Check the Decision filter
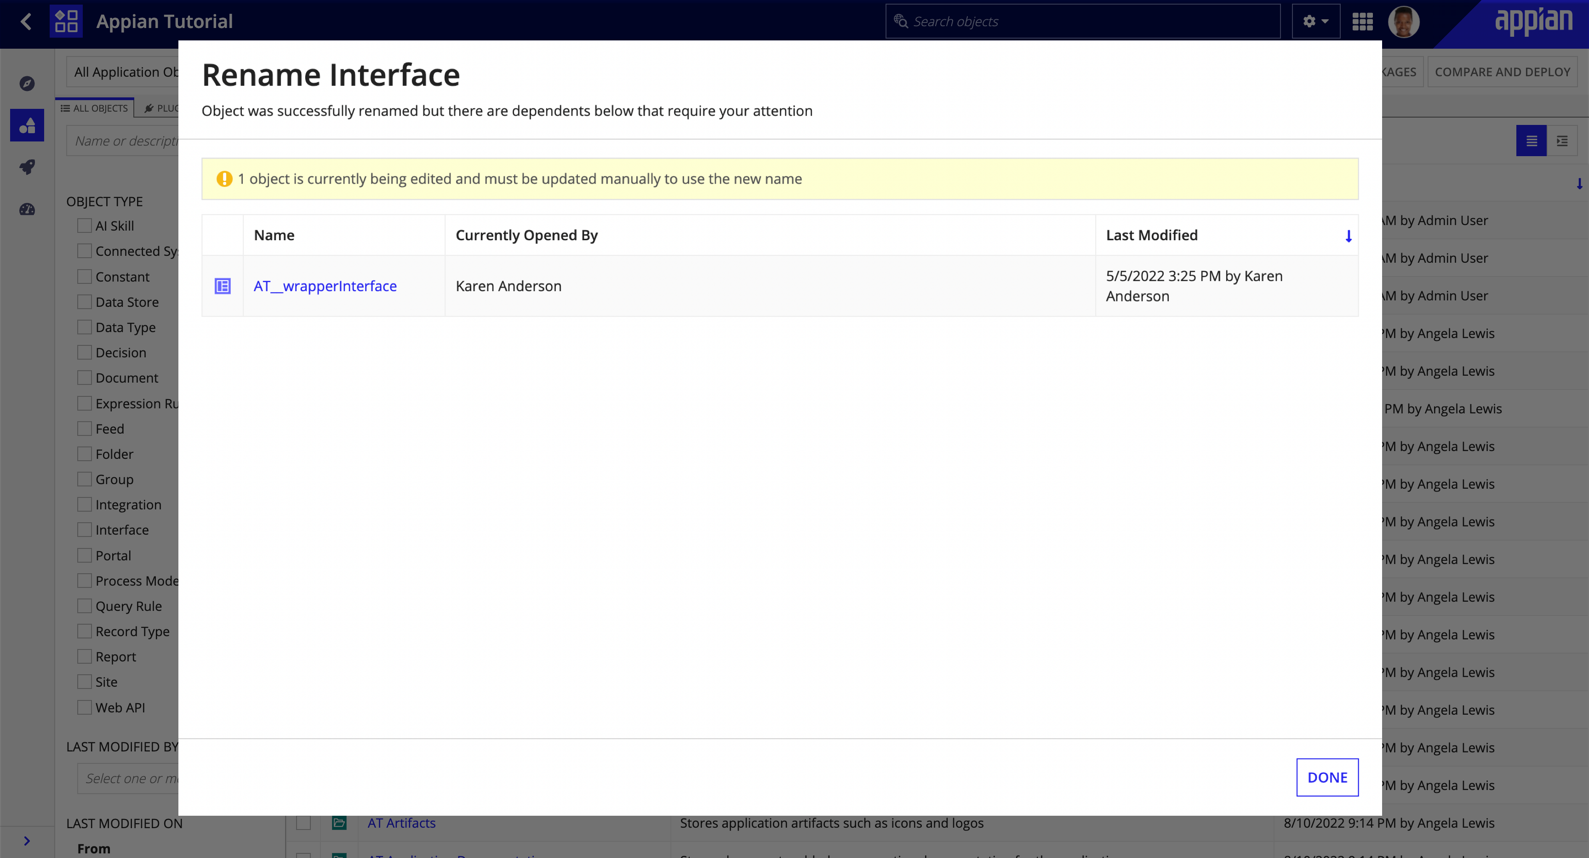This screenshot has width=1589, height=858. point(85,353)
